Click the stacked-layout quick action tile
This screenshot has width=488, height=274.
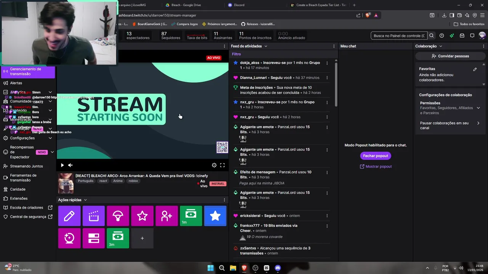93,238
